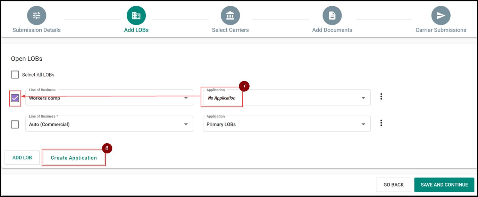Uncheck the Workers comp row checkbox
This screenshot has width=478, height=197.
pos(15,98)
